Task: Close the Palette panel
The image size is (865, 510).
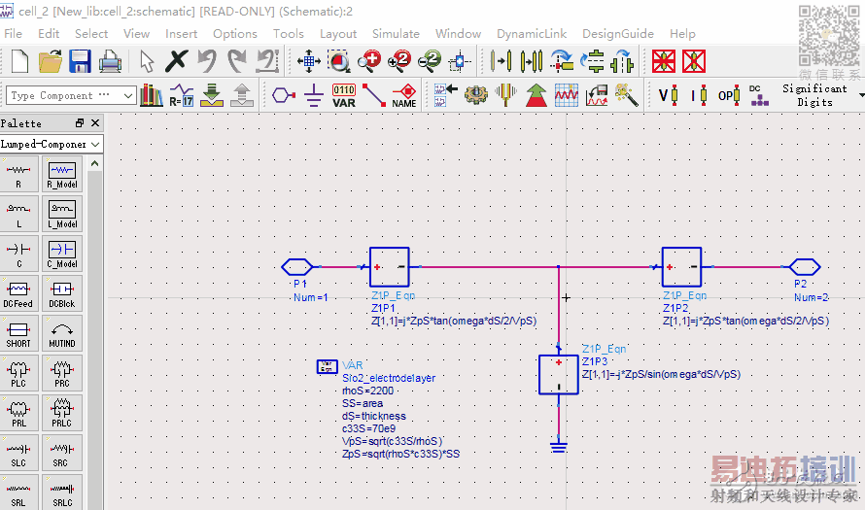Action: pyautogui.click(x=95, y=123)
